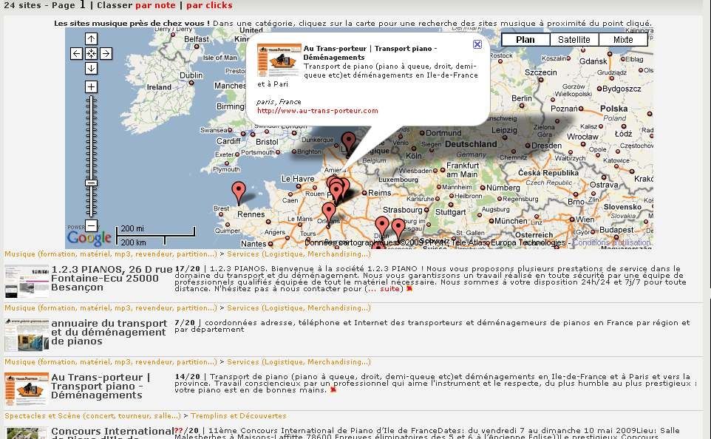Open Musique category above Au Trans-porter listing
This screenshot has height=439, width=711.
point(111,362)
